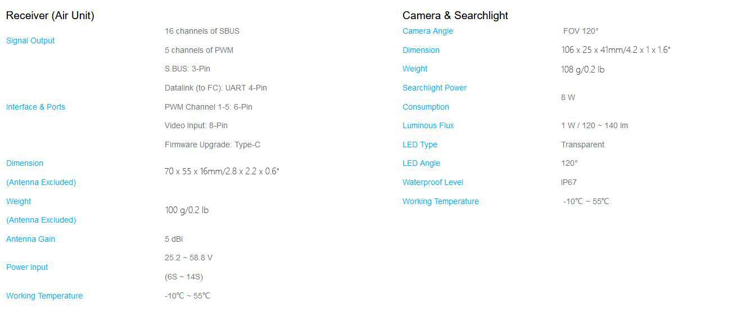746x316 pixels.
Task: Select the Luminous Flux label
Action: pos(428,125)
